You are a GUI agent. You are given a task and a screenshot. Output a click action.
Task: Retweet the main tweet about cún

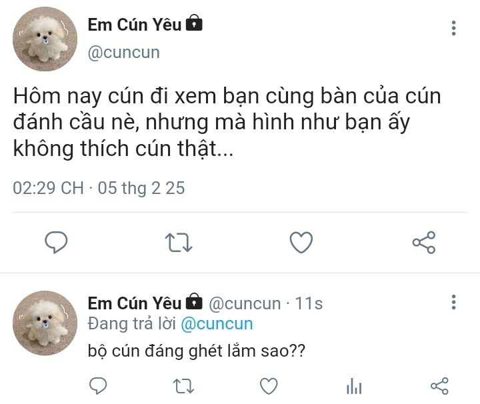coord(179,243)
